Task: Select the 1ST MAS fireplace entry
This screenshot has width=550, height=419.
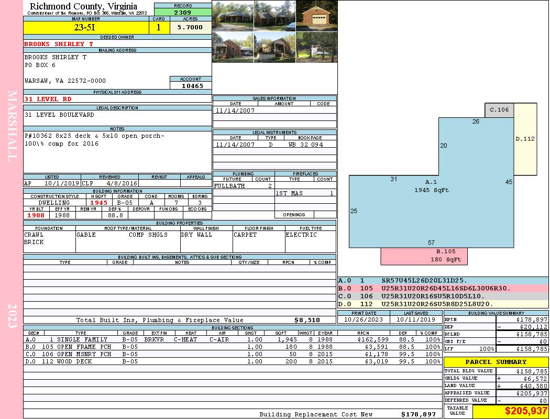Action: click(x=305, y=193)
